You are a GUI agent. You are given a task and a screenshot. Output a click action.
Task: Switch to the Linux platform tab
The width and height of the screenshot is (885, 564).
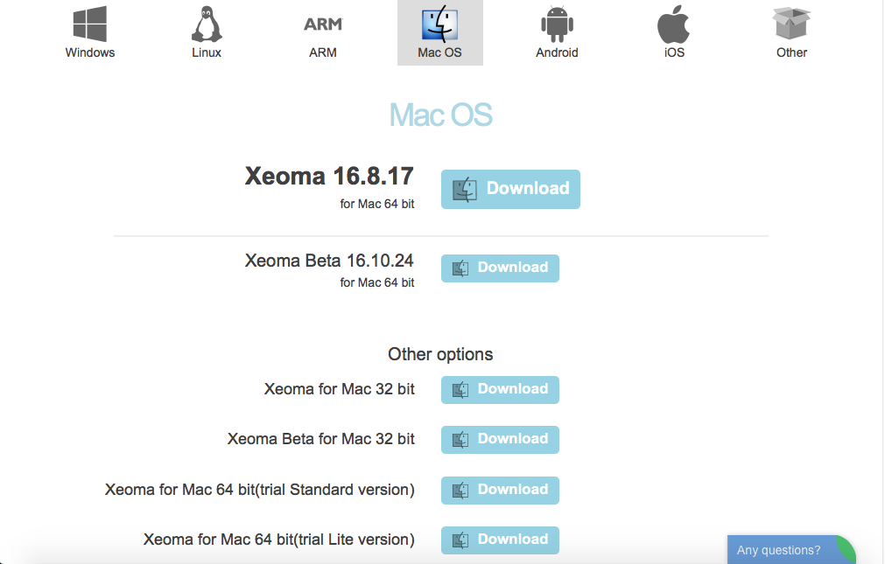[x=207, y=52]
